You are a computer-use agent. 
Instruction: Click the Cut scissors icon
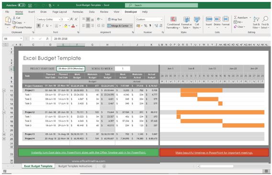point(14,18)
